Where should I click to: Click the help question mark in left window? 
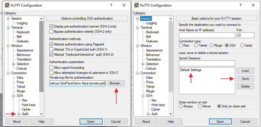111,5
